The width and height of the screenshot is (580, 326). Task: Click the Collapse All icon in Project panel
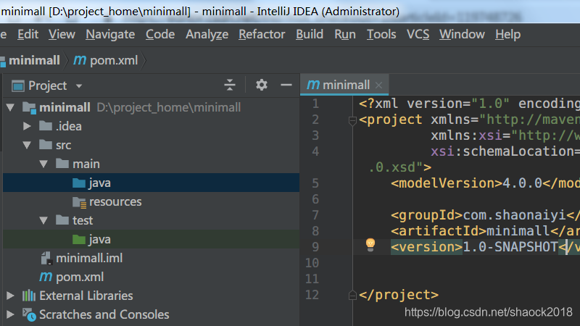(230, 85)
